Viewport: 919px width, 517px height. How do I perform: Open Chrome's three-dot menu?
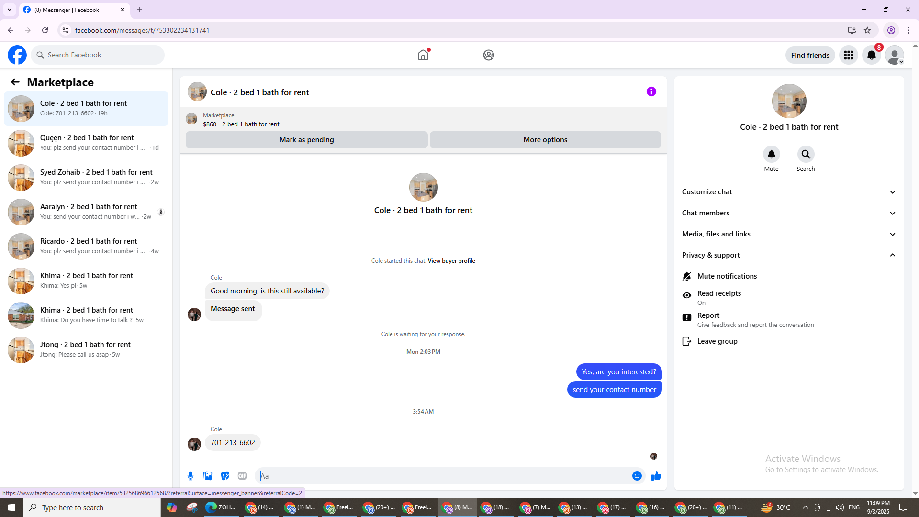(x=908, y=30)
